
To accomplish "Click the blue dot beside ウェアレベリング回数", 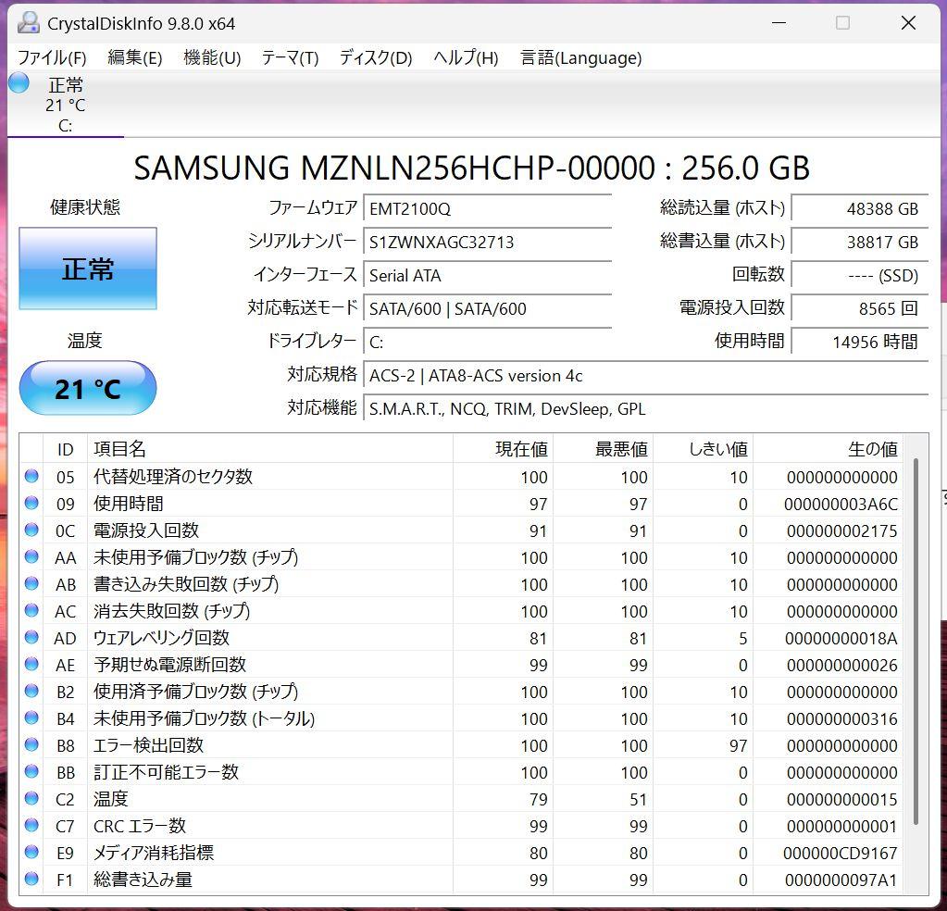I will coord(31,638).
